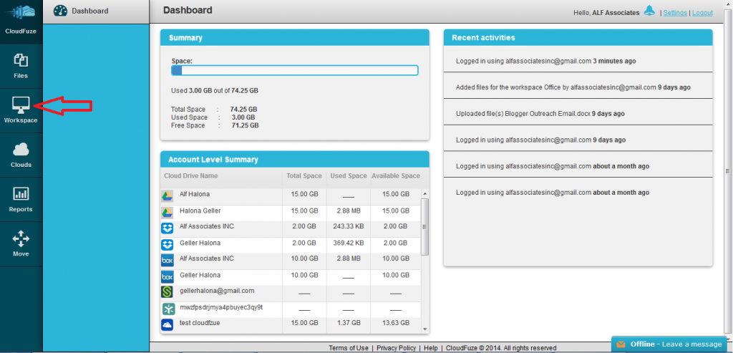Click the Dropbox icon for Alf Associates INC

click(168, 228)
